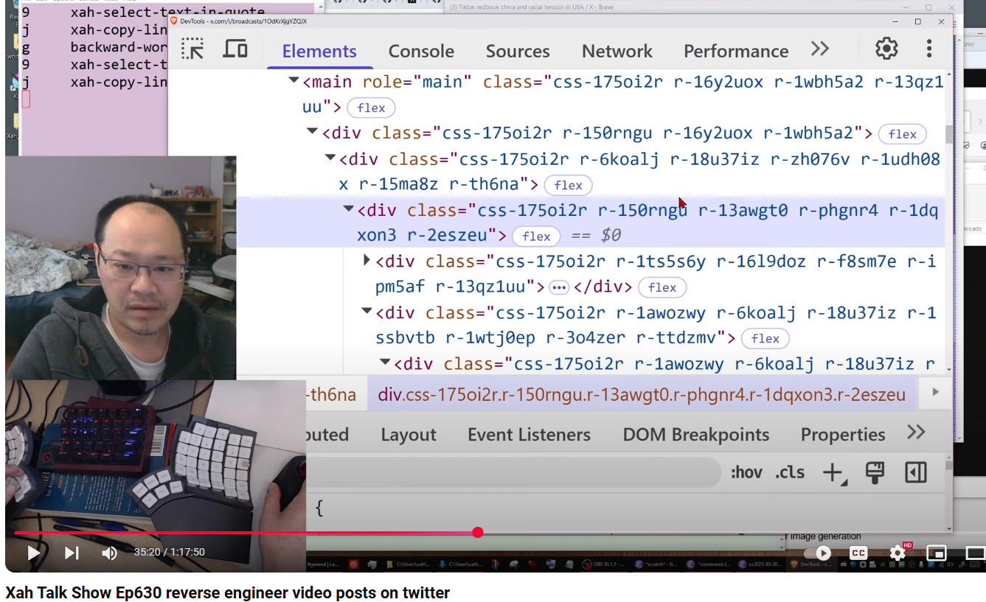Screen dimensions: 986x602
Task: Play the YouTube video
Action: (33, 553)
